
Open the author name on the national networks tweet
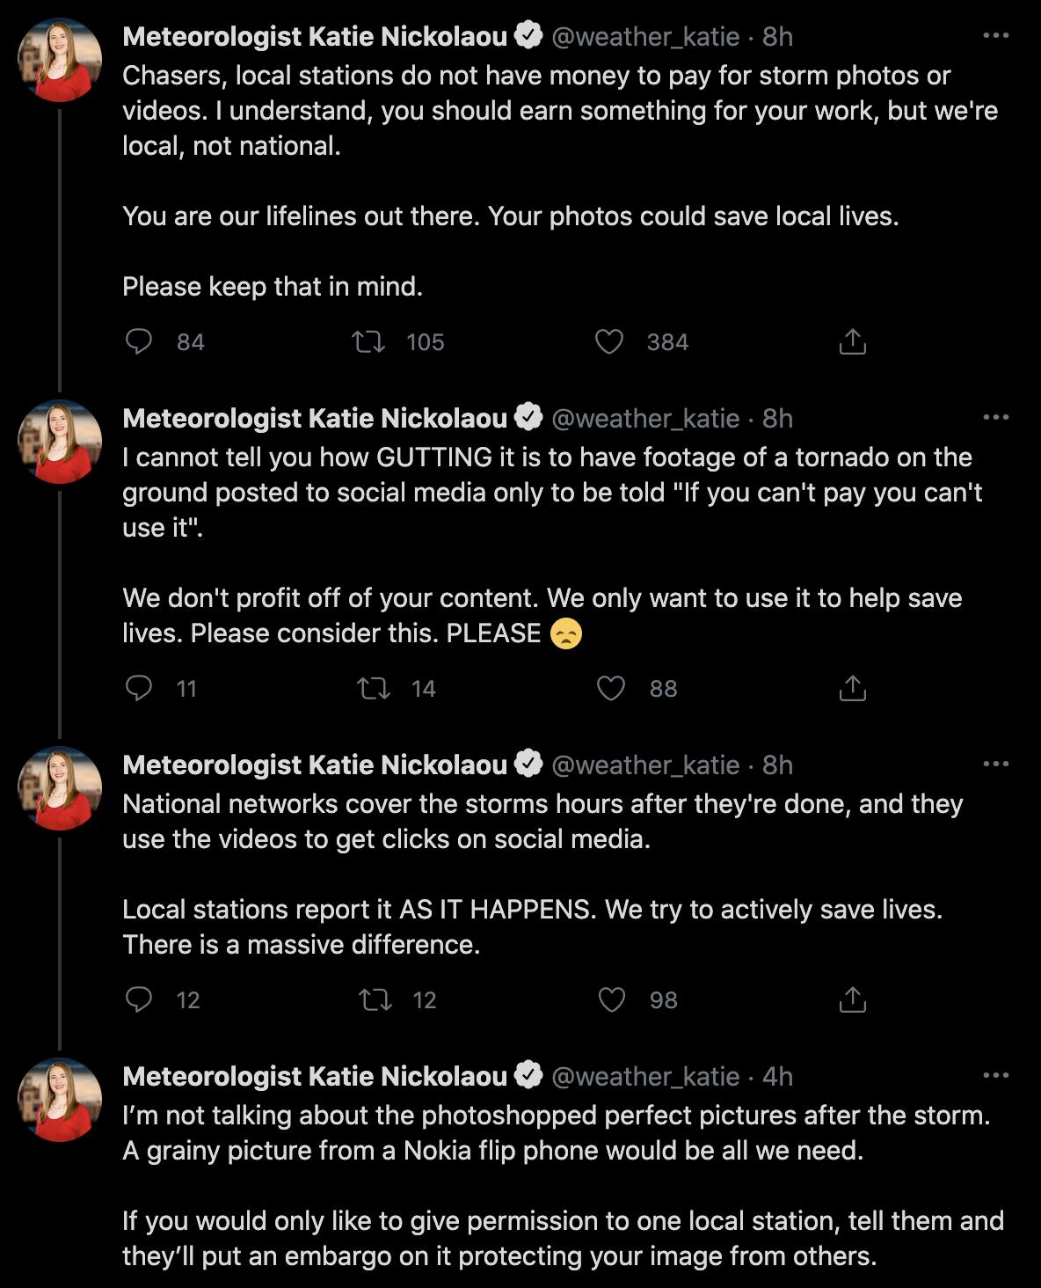315,765
